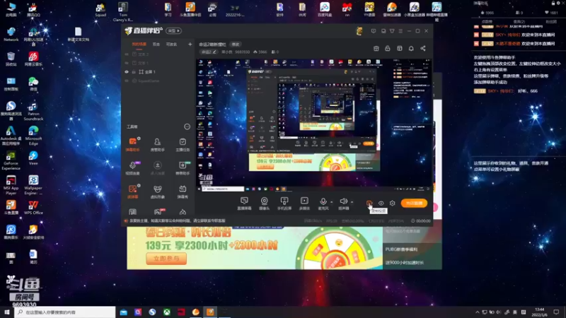
Task: Toggle the 娱乐 mode pill beside the logo
Action: [173, 30]
